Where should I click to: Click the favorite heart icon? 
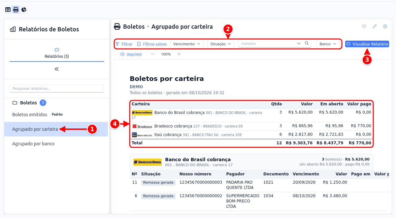[x=364, y=26]
